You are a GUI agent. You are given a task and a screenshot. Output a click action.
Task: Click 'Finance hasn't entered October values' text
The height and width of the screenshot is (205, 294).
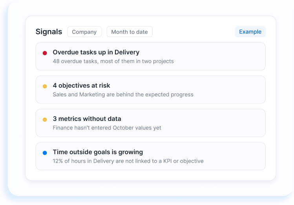click(x=107, y=128)
